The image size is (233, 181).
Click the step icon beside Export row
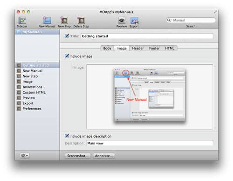click(x=19, y=103)
